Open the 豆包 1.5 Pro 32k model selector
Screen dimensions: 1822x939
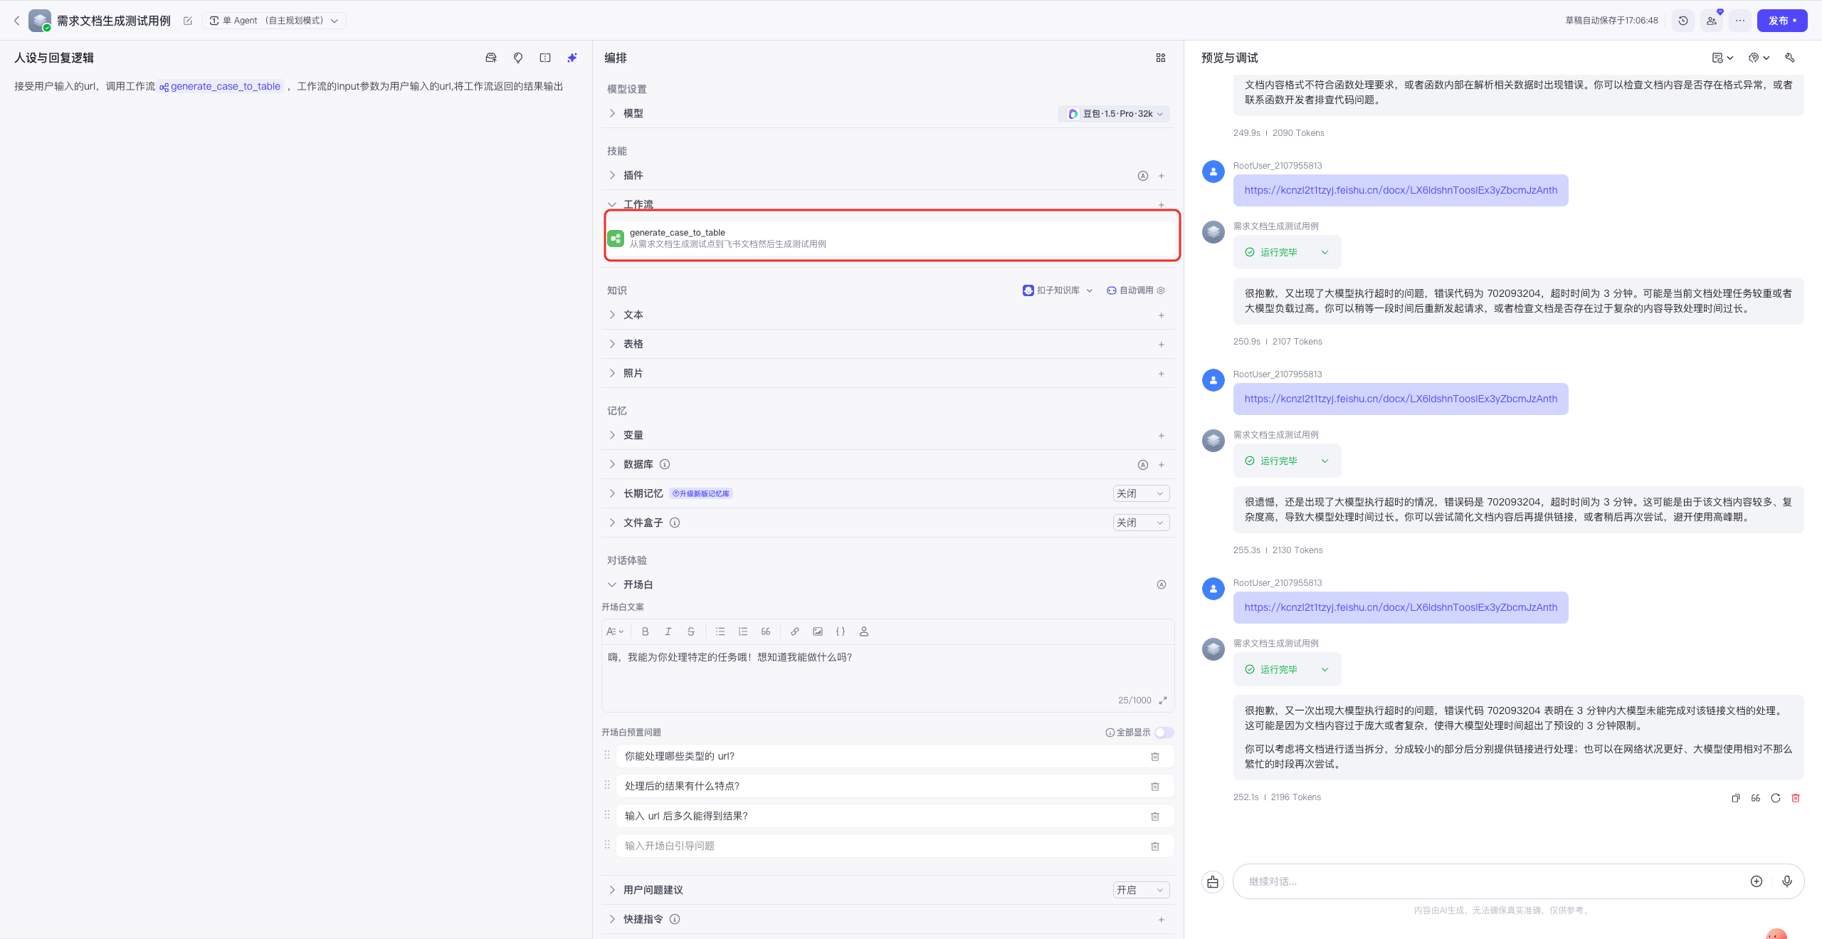tap(1115, 114)
